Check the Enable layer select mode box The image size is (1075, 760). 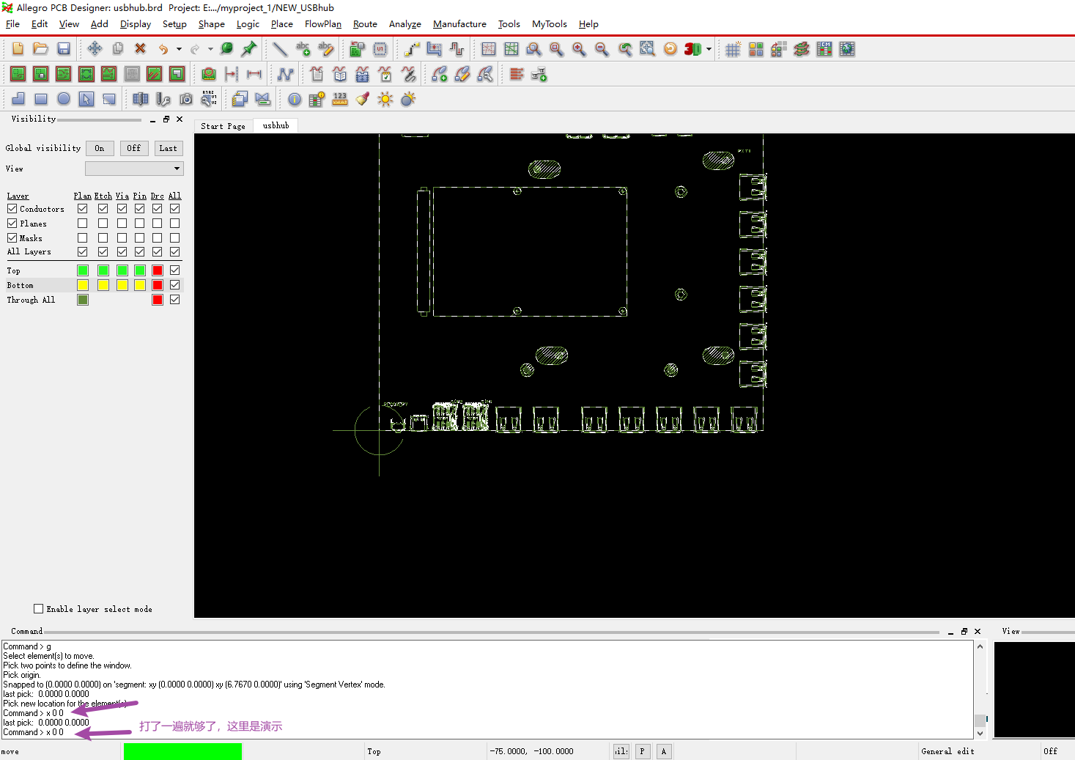coord(38,609)
